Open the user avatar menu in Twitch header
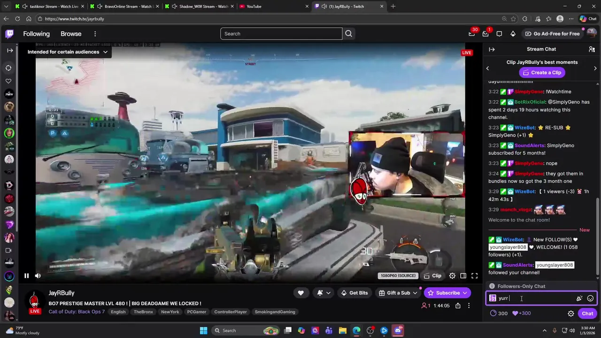 (x=592, y=34)
